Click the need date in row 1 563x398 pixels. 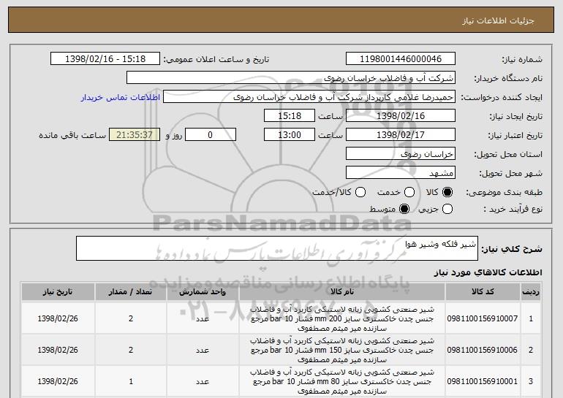[58, 318]
